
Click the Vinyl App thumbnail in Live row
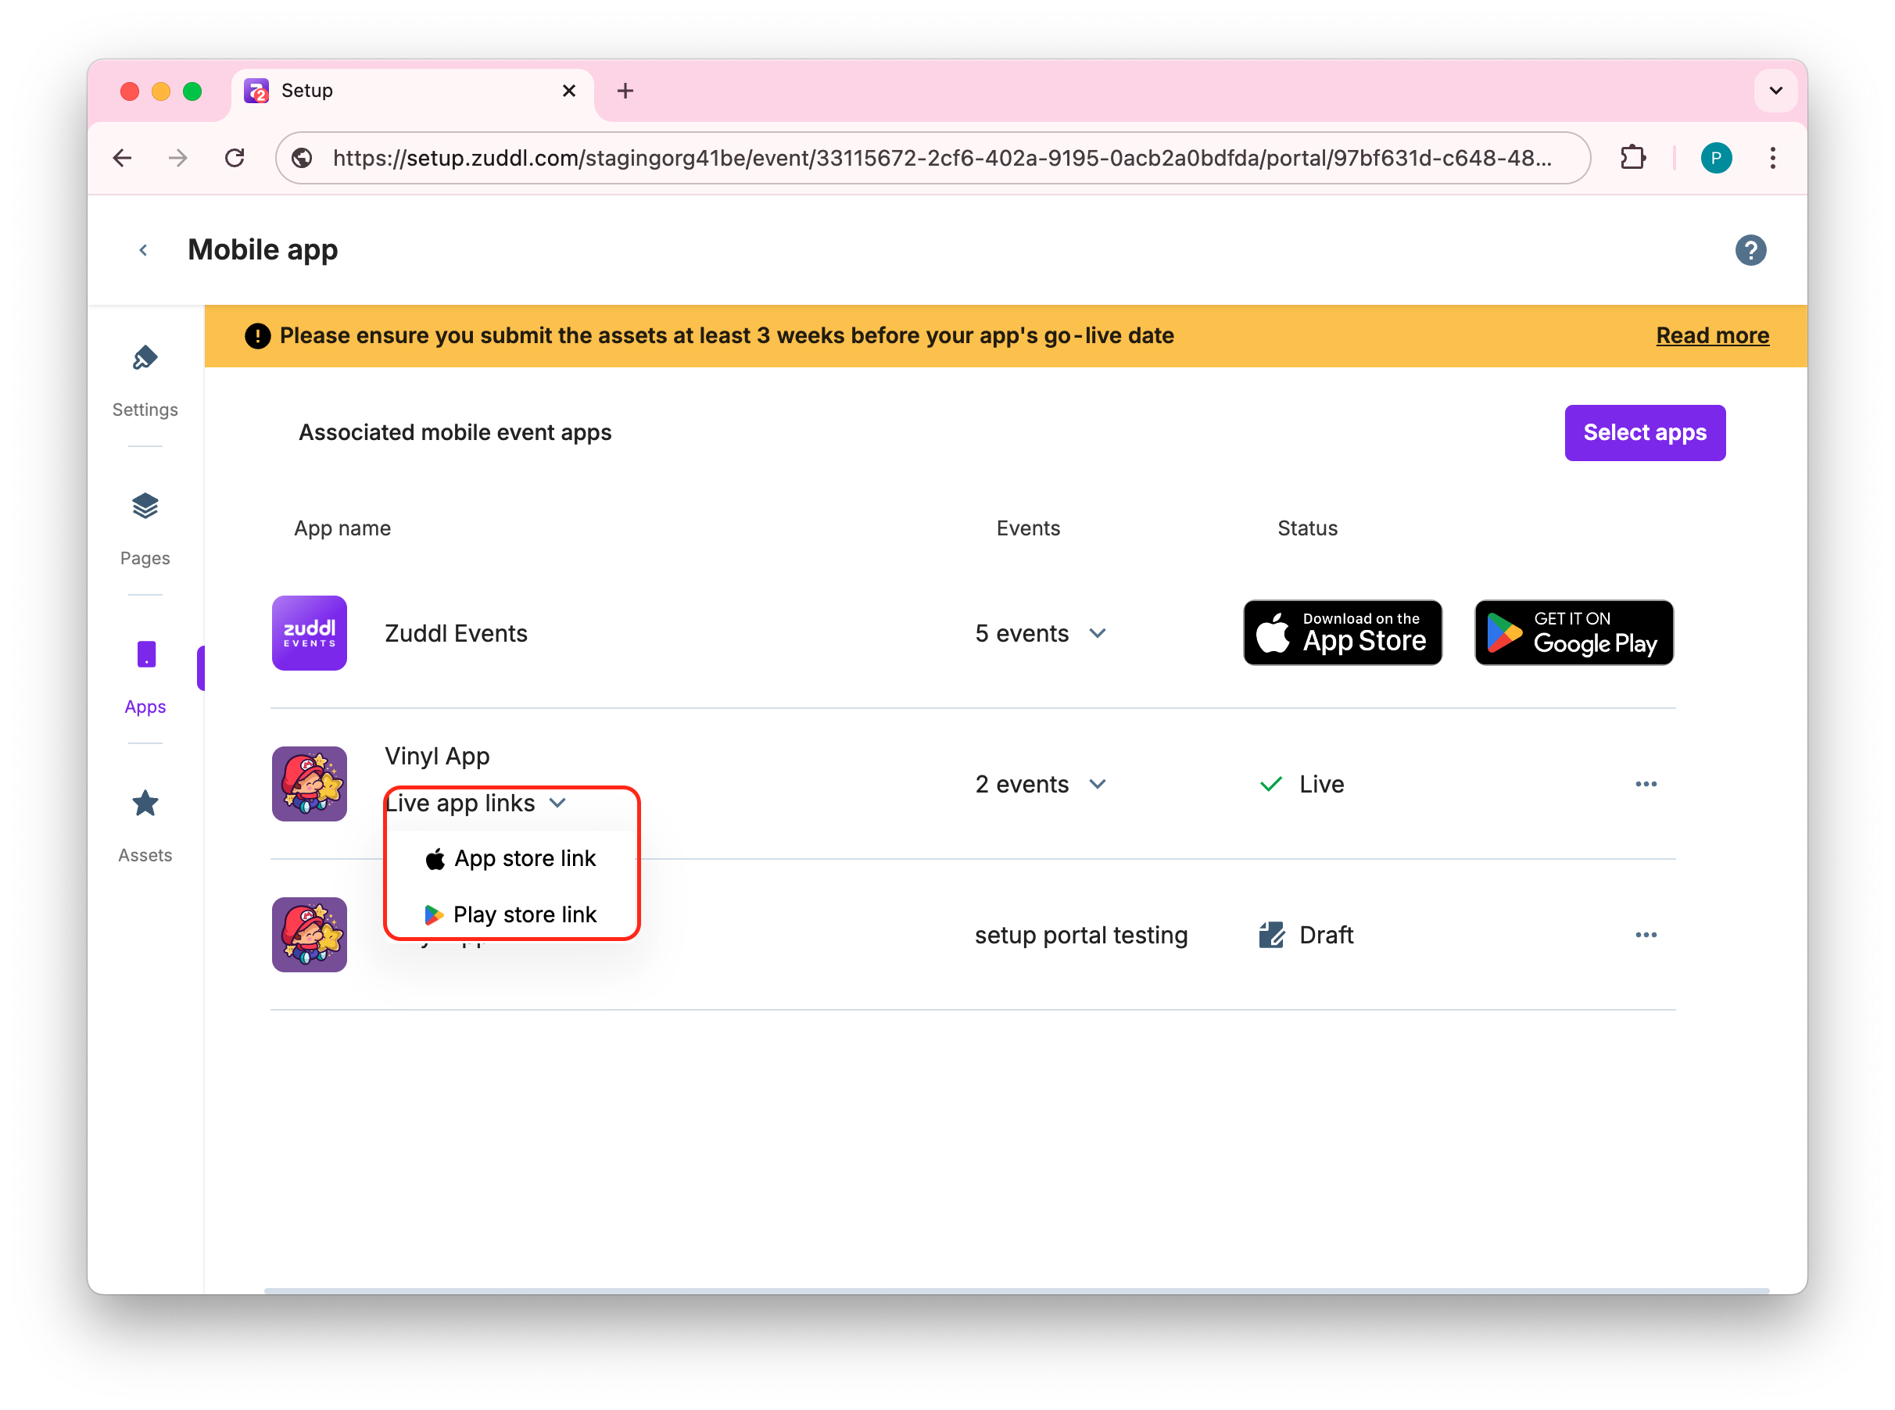309,785
